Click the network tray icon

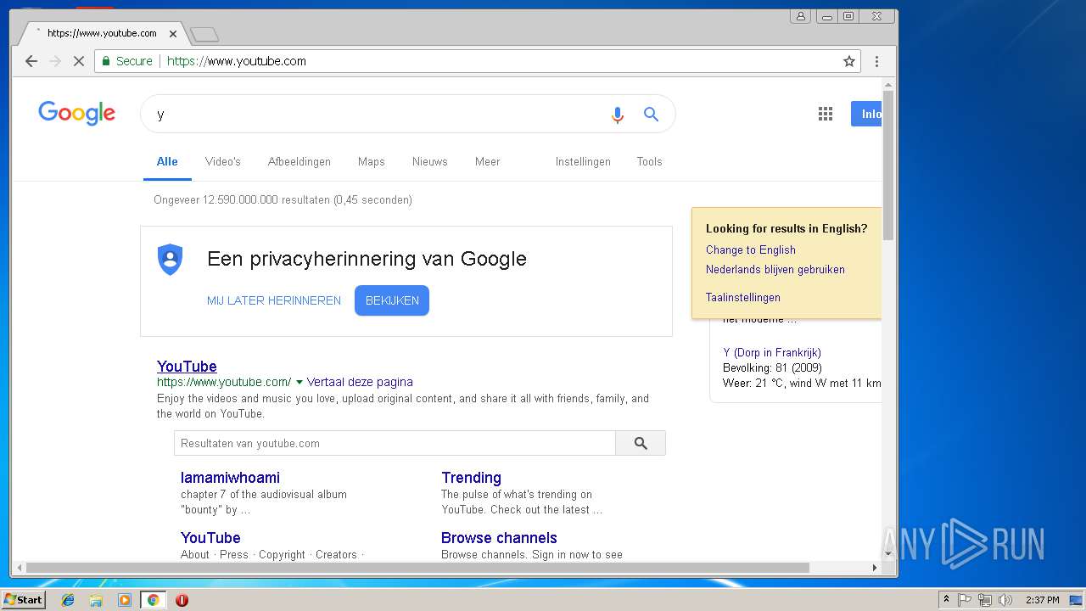[985, 600]
